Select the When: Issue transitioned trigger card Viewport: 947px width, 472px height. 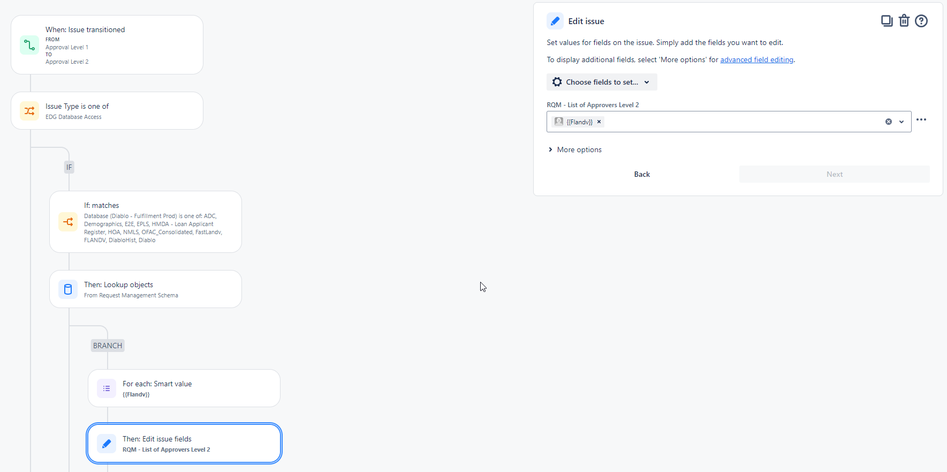pos(107,44)
